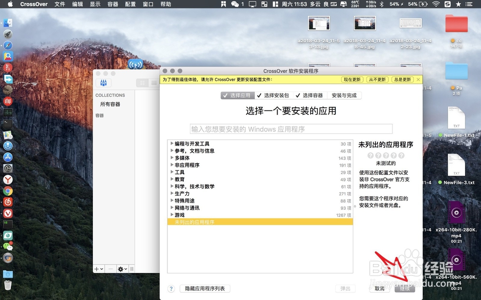Open Sogou input S icon in menu bar
The width and height of the screenshot is (481, 300).
pyautogui.click(x=447, y=4)
